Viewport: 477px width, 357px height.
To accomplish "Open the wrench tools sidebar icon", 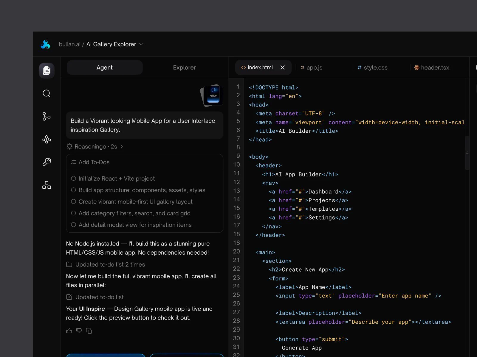I will 47,162.
